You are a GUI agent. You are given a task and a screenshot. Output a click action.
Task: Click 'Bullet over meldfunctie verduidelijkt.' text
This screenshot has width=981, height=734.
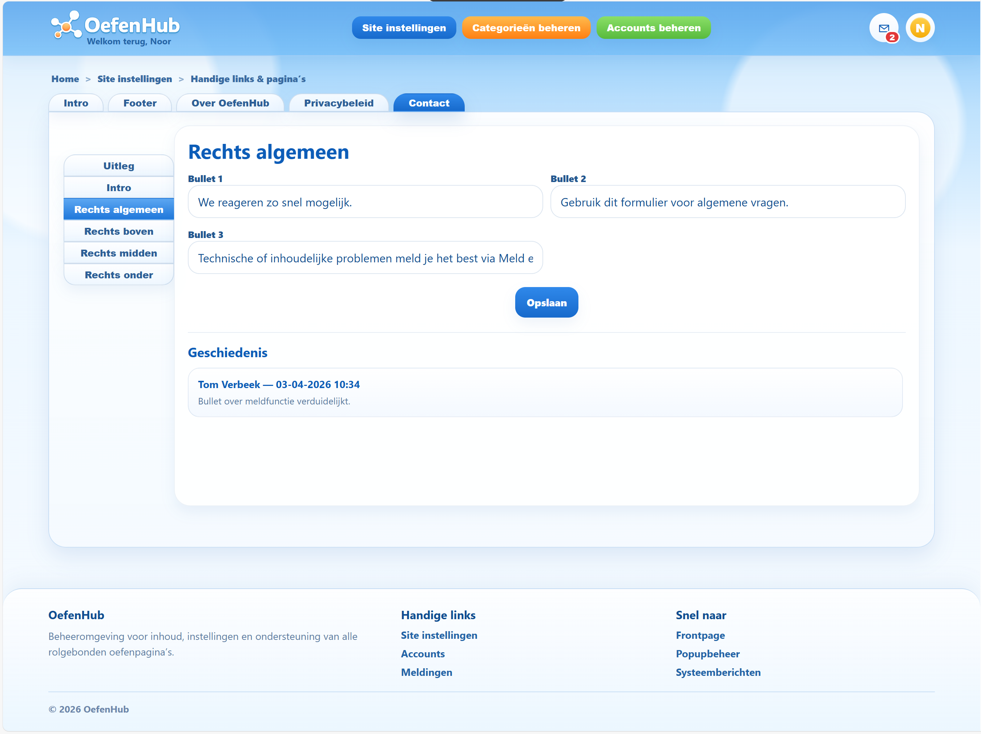coord(274,402)
